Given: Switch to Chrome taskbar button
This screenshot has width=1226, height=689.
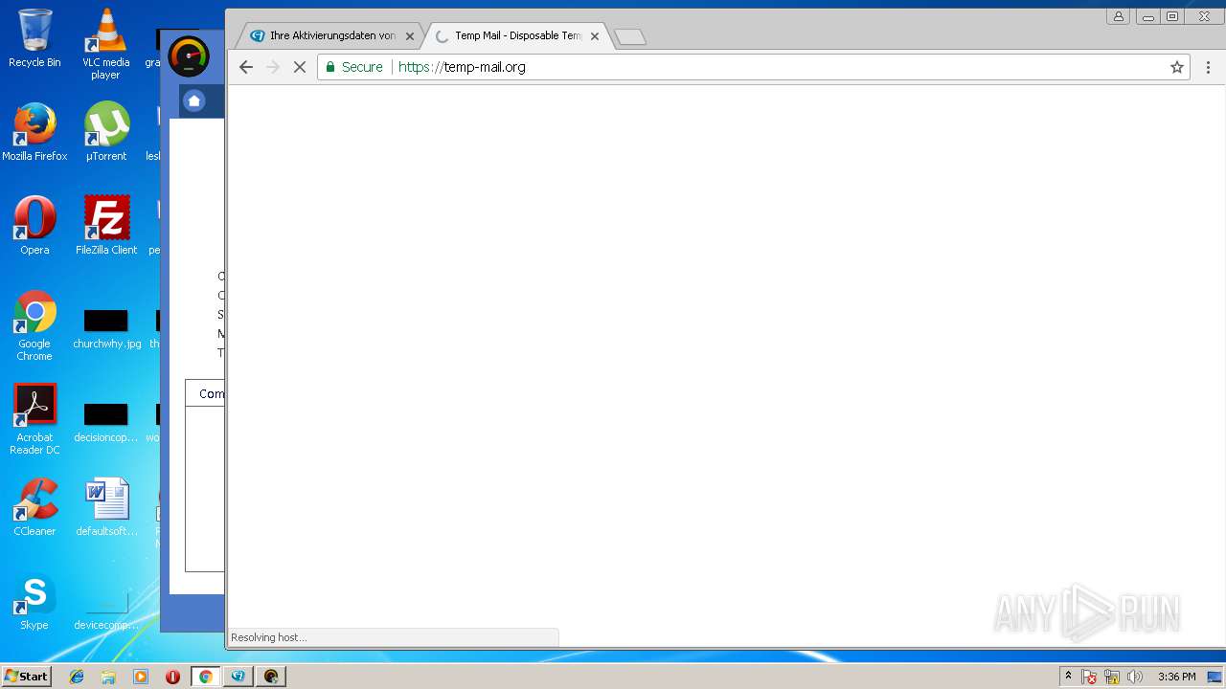Looking at the screenshot, I should pyautogui.click(x=205, y=677).
